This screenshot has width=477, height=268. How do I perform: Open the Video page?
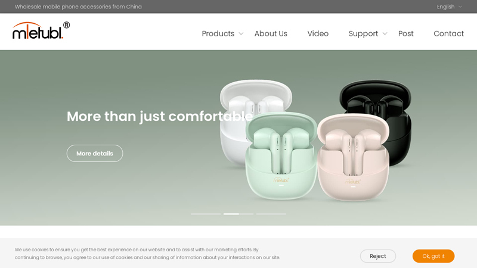[318, 33]
